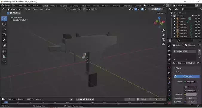Viewport: 202px width, 108px height.
Task: Pin the properties editor context
Action: tap(199, 45)
